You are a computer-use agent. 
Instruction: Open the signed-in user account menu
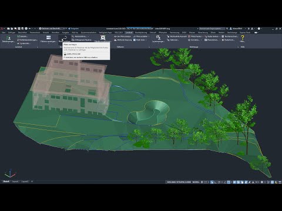[x=237, y=29]
